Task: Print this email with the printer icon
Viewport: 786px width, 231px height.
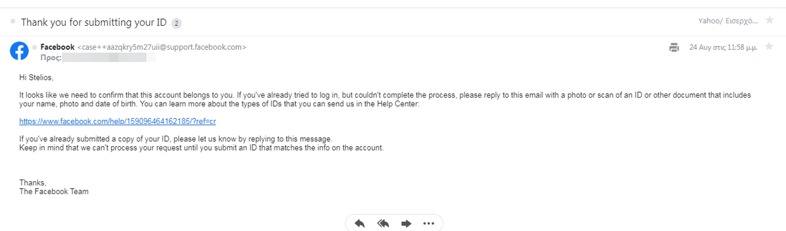Action: [x=674, y=47]
